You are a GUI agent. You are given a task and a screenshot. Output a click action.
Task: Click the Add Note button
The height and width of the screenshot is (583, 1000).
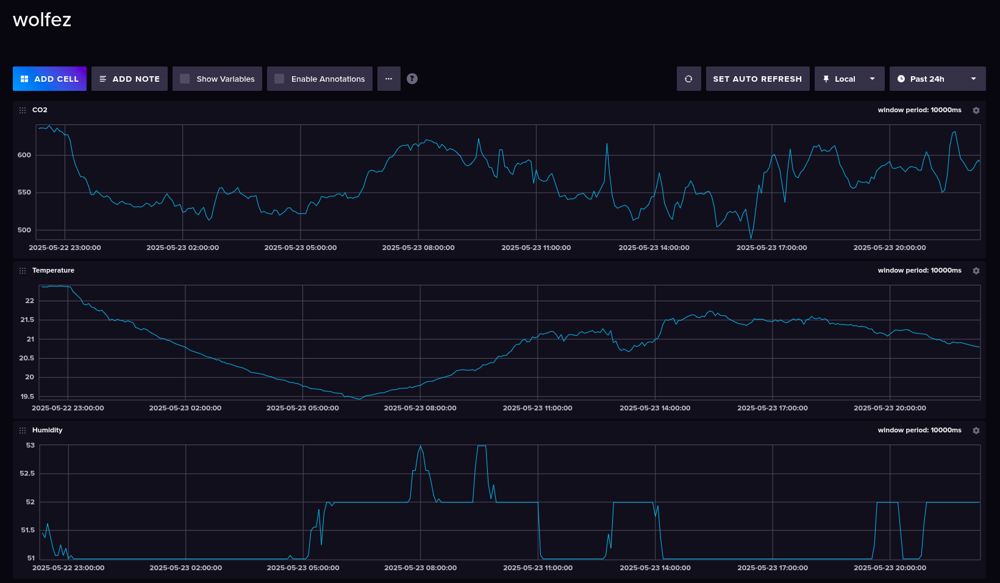pyautogui.click(x=129, y=78)
